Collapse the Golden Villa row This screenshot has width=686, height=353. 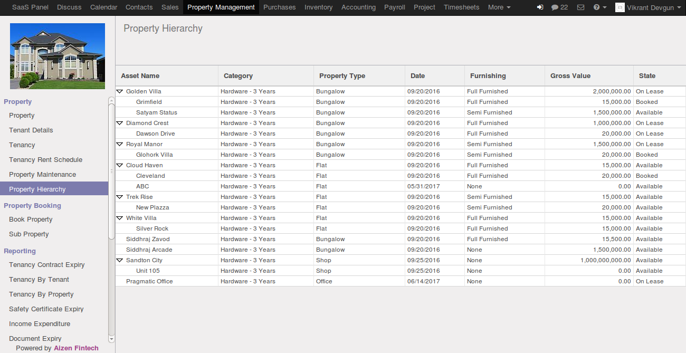click(119, 91)
